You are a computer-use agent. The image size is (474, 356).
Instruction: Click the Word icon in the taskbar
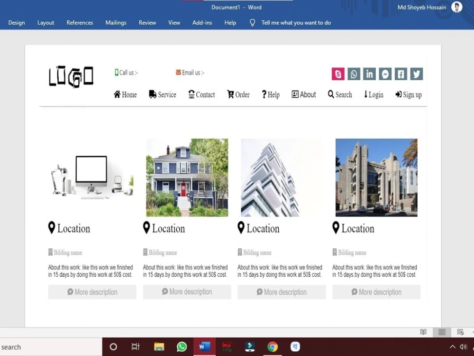tap(205, 347)
